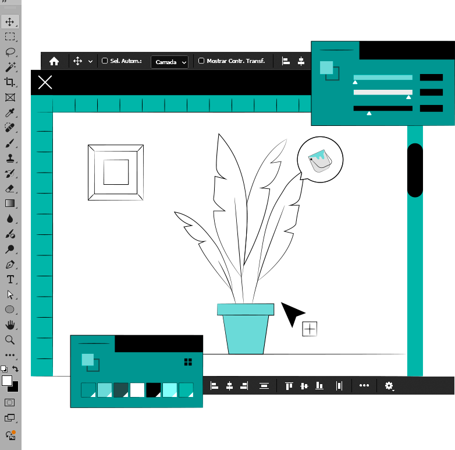Select the Clone Stamp tool
The height and width of the screenshot is (450, 455).
(10, 158)
